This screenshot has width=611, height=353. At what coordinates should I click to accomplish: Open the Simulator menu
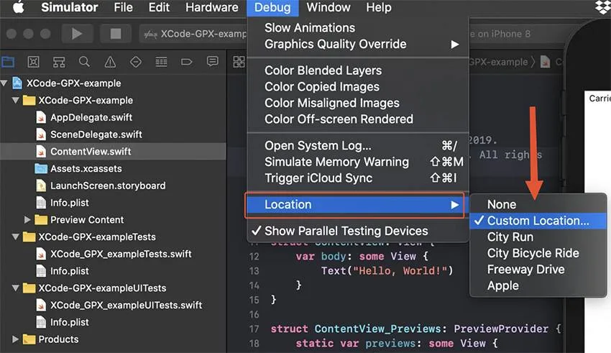click(x=69, y=7)
